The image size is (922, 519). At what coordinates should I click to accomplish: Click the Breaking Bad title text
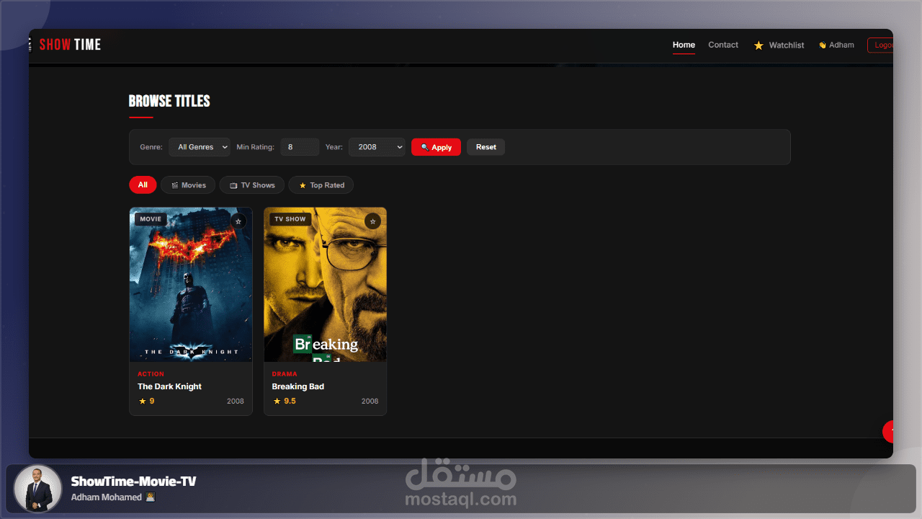click(298, 386)
